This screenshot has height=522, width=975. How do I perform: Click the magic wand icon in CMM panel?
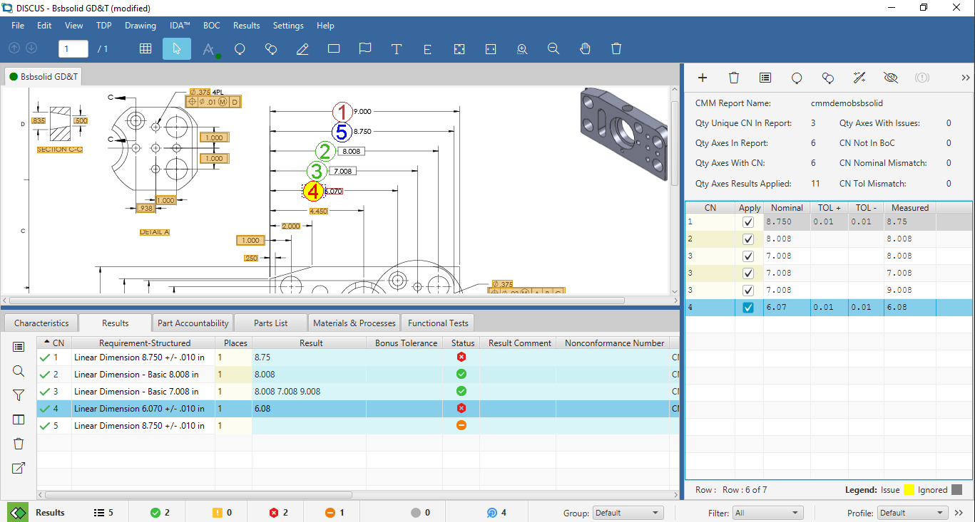click(859, 78)
